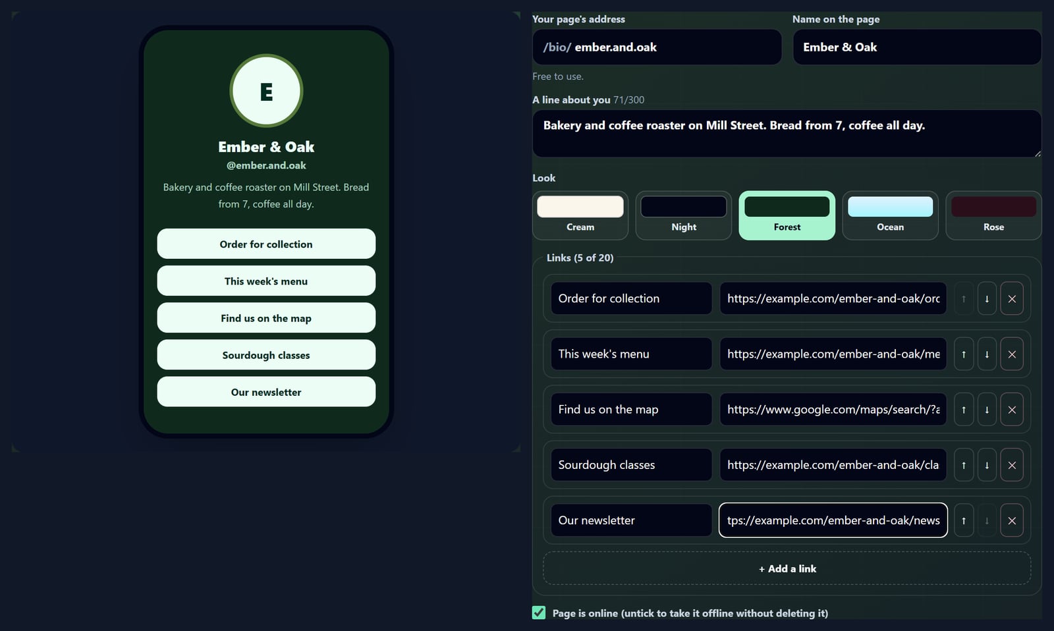Edit the 'This week's menu' title field
Screen dimensions: 1054x631
631,354
